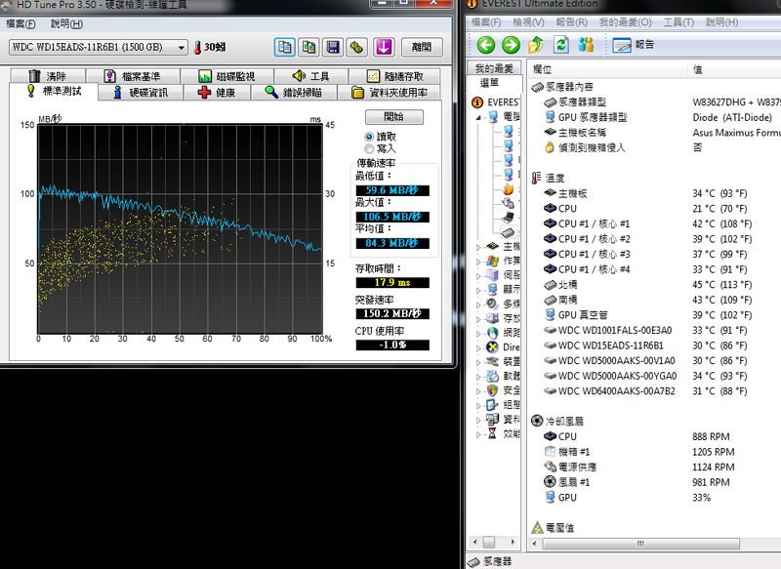This screenshot has height=569, width=781.
Task: Click the purple down-arrow icon in HD Tune
Action: point(383,47)
